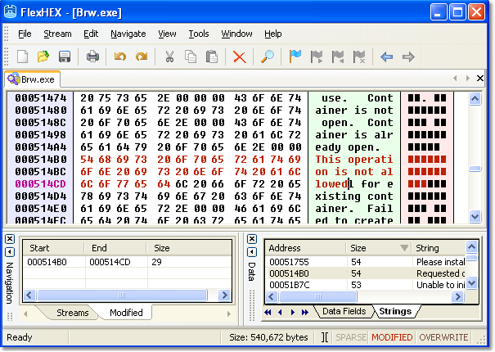This screenshot has height=352, width=495.
Task: Print using the printer icon
Action: [x=92, y=56]
